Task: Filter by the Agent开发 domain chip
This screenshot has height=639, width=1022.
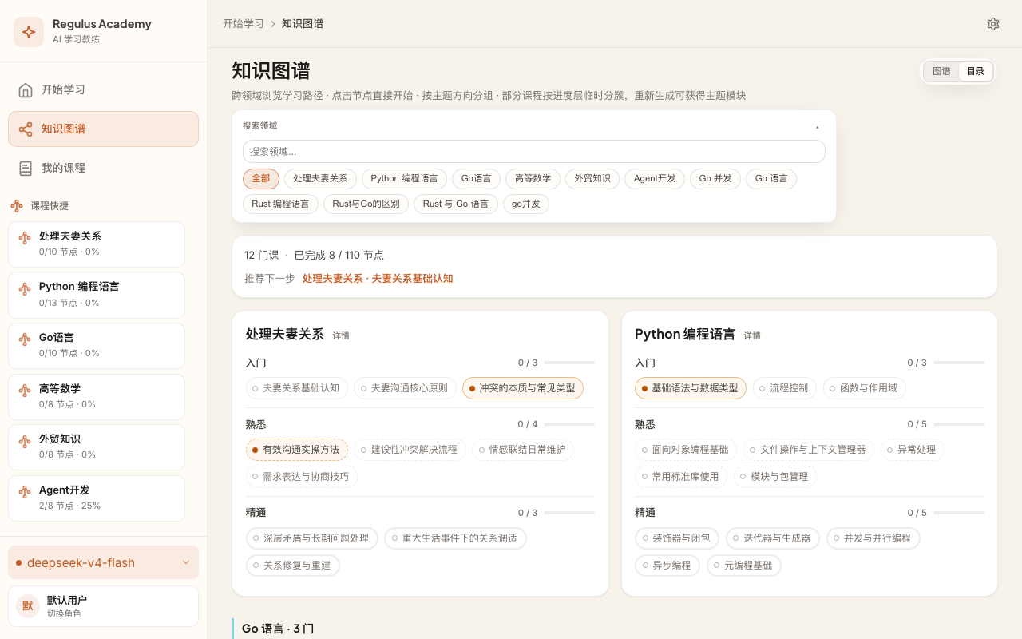Action: pyautogui.click(x=655, y=179)
